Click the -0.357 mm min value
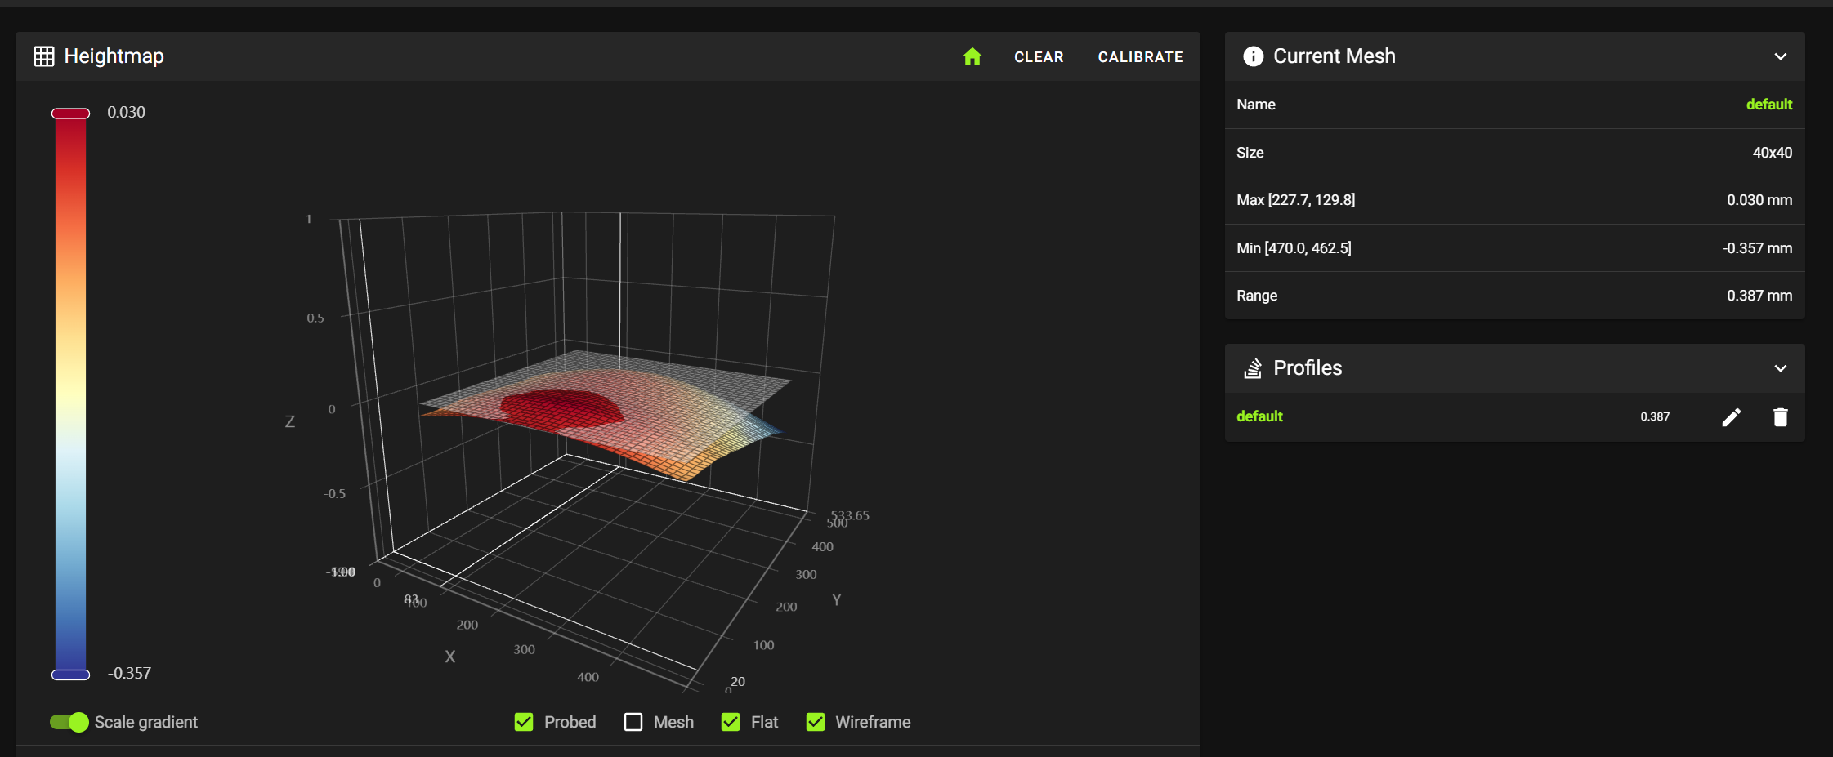Screen dimensions: 1833x757 coord(1757,248)
